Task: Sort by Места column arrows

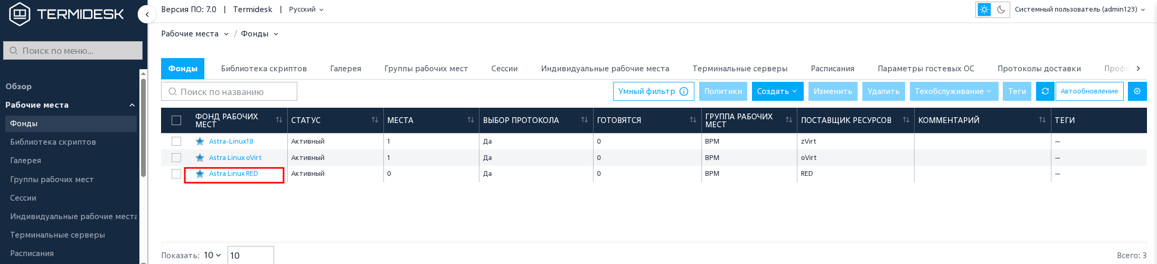Action: tap(471, 120)
